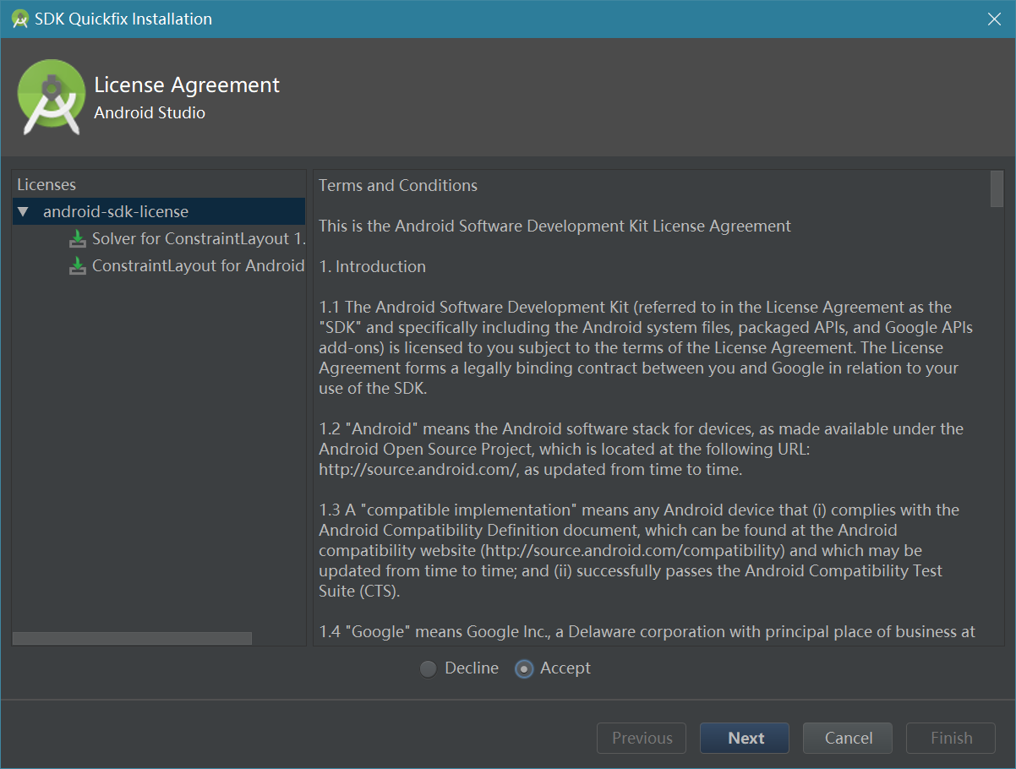Select the Accept radio button
1016x769 pixels.
point(525,668)
